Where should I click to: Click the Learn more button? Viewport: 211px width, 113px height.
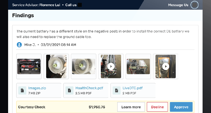(131, 107)
